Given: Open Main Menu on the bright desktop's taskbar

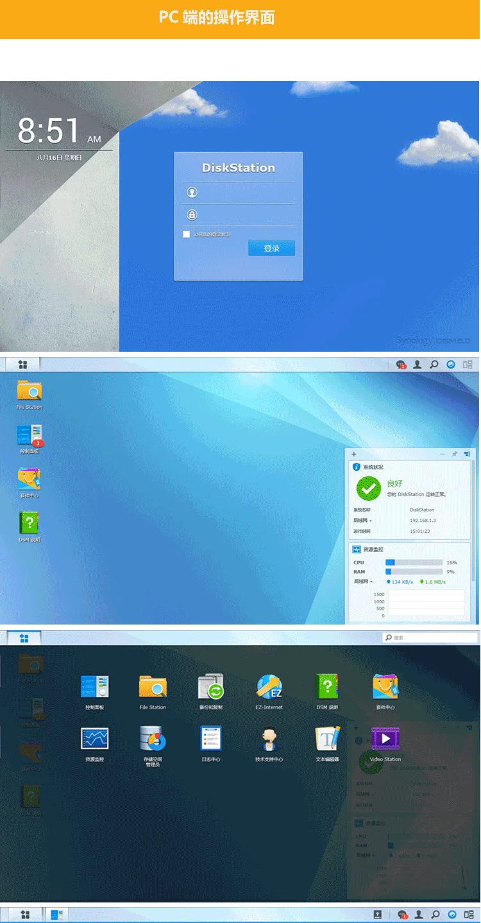Looking at the screenshot, I should 23,365.
